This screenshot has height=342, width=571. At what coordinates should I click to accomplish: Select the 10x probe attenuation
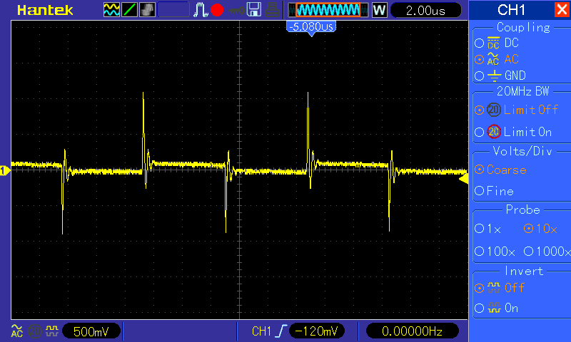click(540, 229)
